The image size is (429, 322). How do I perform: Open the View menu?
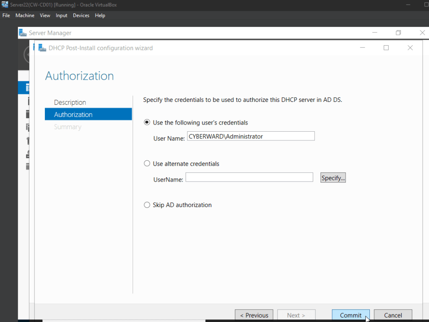(45, 16)
